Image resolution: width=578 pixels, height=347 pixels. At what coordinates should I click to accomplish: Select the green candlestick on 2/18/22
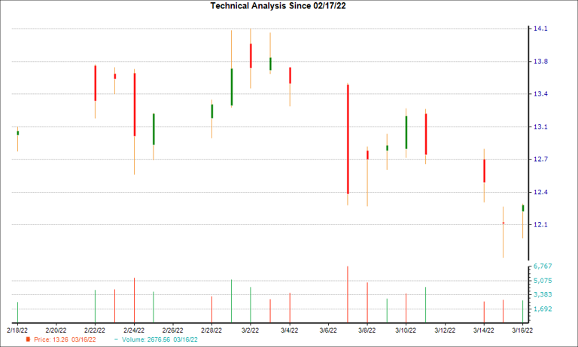pyautogui.click(x=18, y=133)
